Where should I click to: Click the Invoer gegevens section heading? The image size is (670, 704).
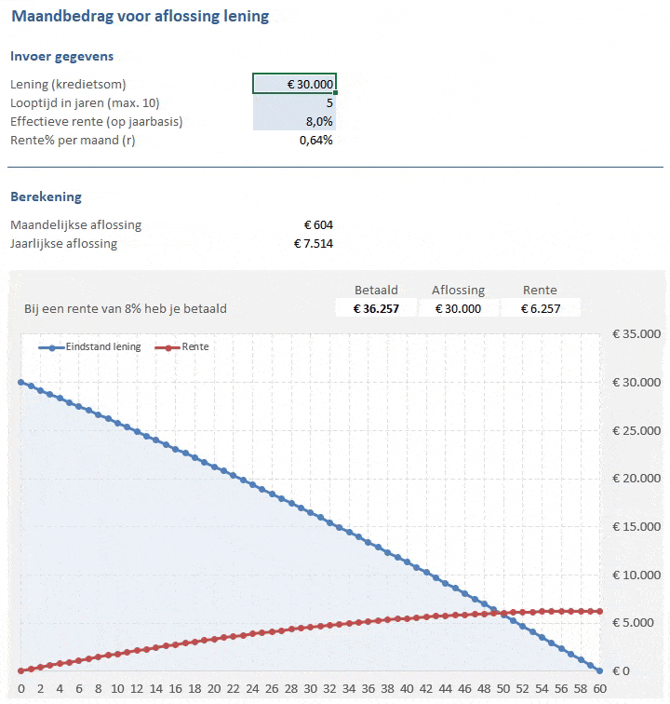(61, 57)
